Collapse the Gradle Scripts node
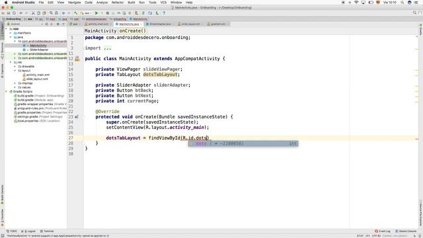 (7, 91)
